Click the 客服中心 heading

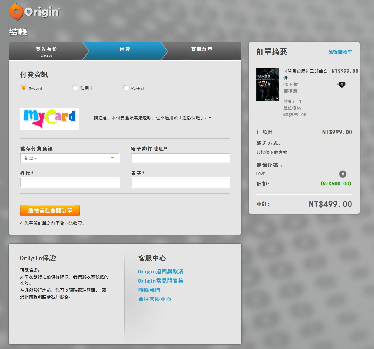152,258
